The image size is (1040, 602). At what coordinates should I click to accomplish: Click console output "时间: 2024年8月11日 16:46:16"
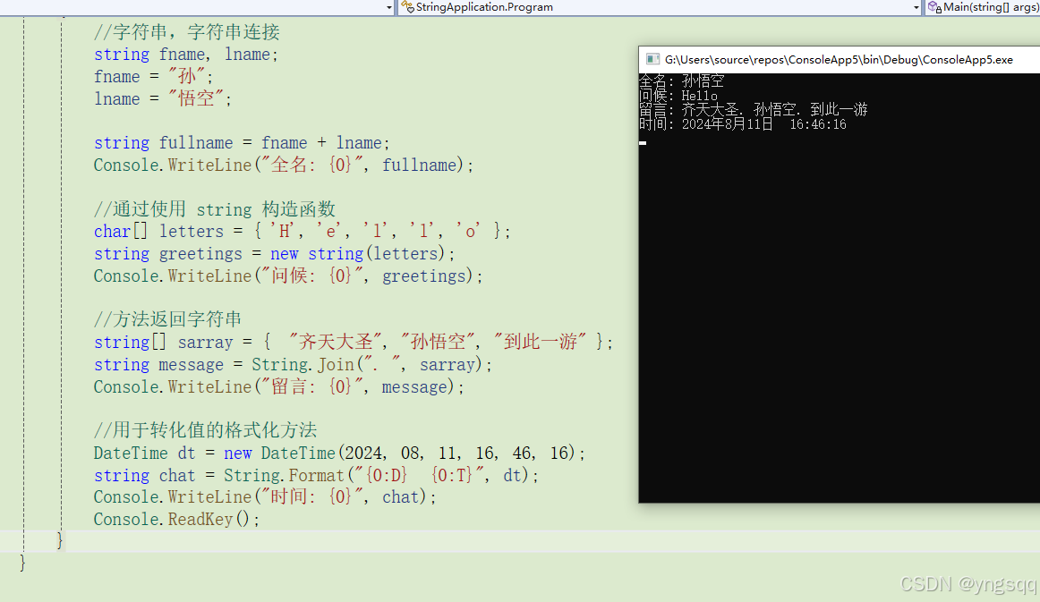click(743, 124)
